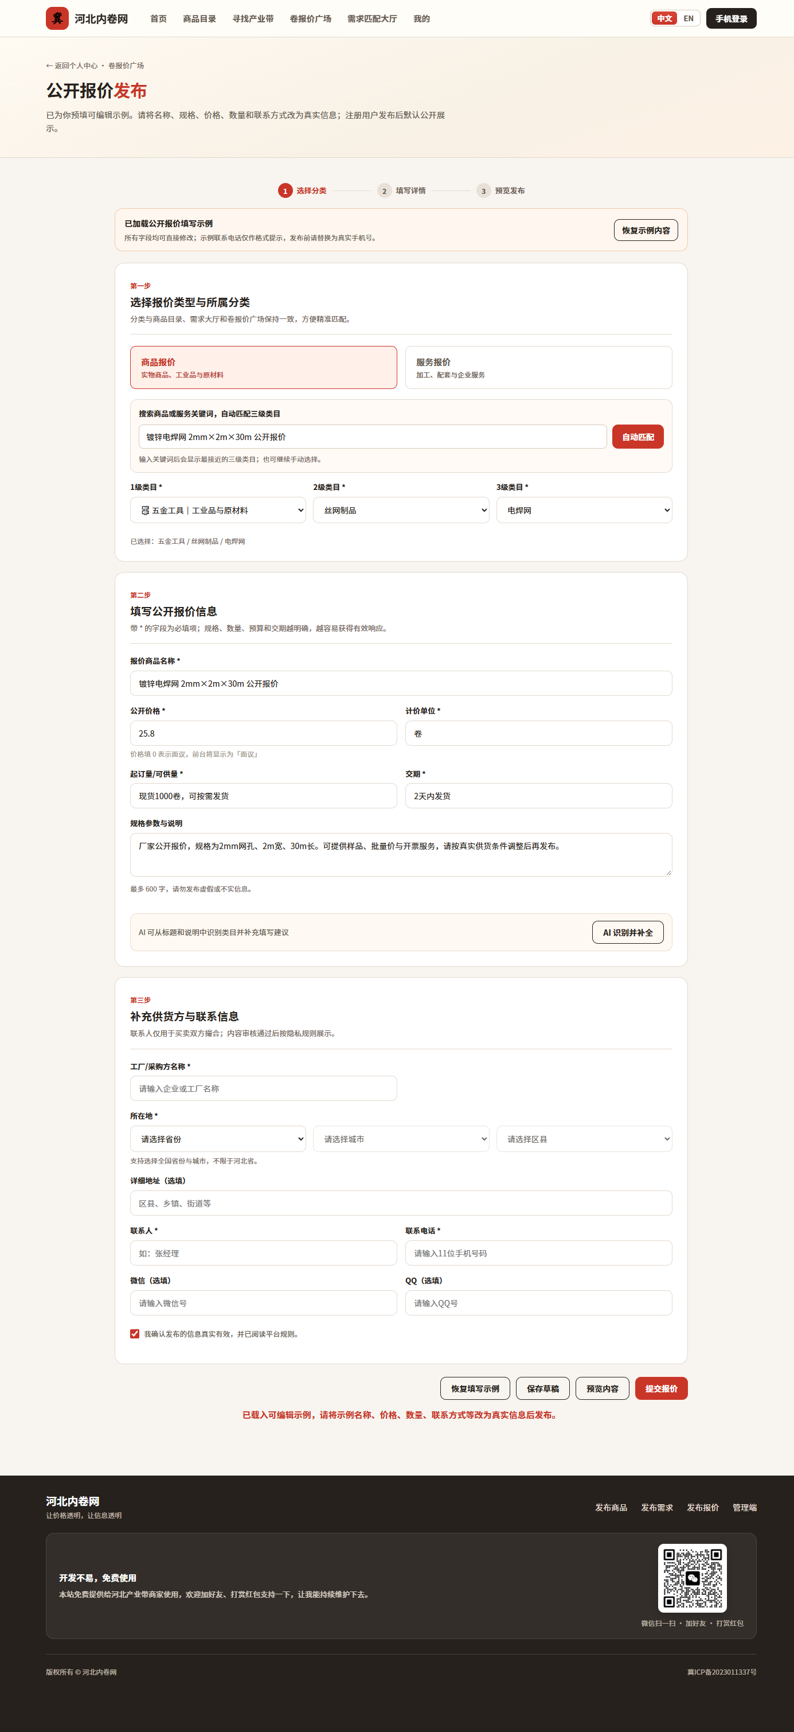Screen dimensions: 794x1732
Task: Open the 2级类目 丝网制品 dropdown
Action: pos(400,509)
